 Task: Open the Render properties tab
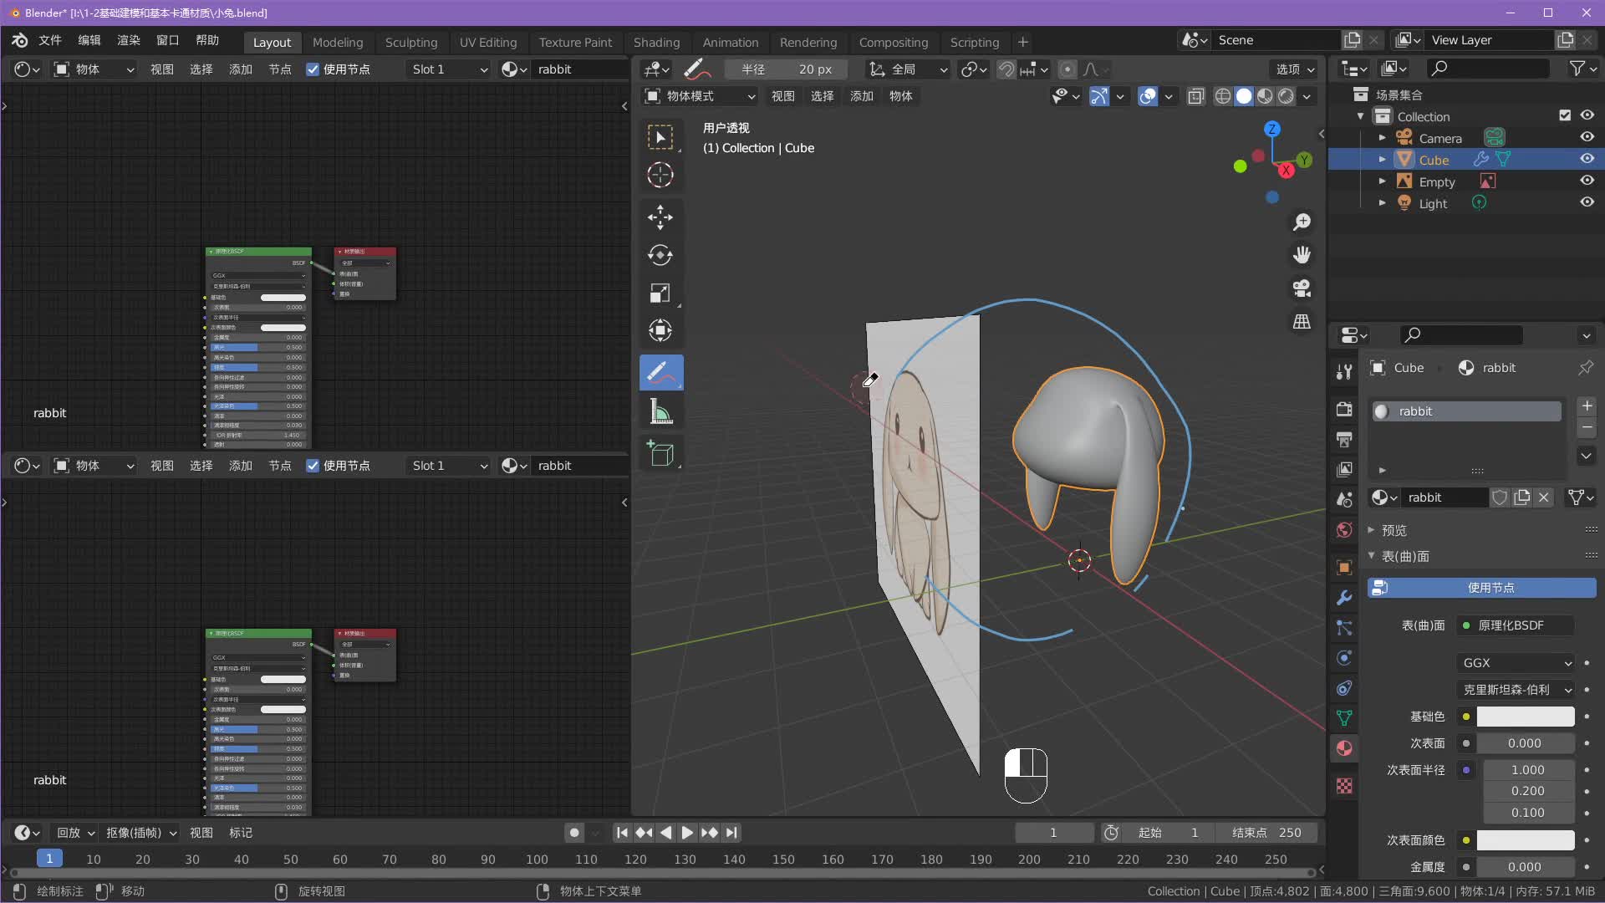pos(1344,409)
